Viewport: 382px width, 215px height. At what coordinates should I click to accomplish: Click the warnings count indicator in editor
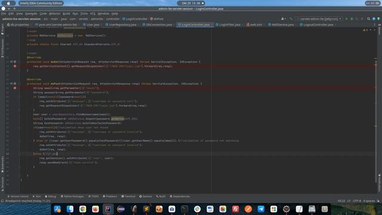click(365, 30)
